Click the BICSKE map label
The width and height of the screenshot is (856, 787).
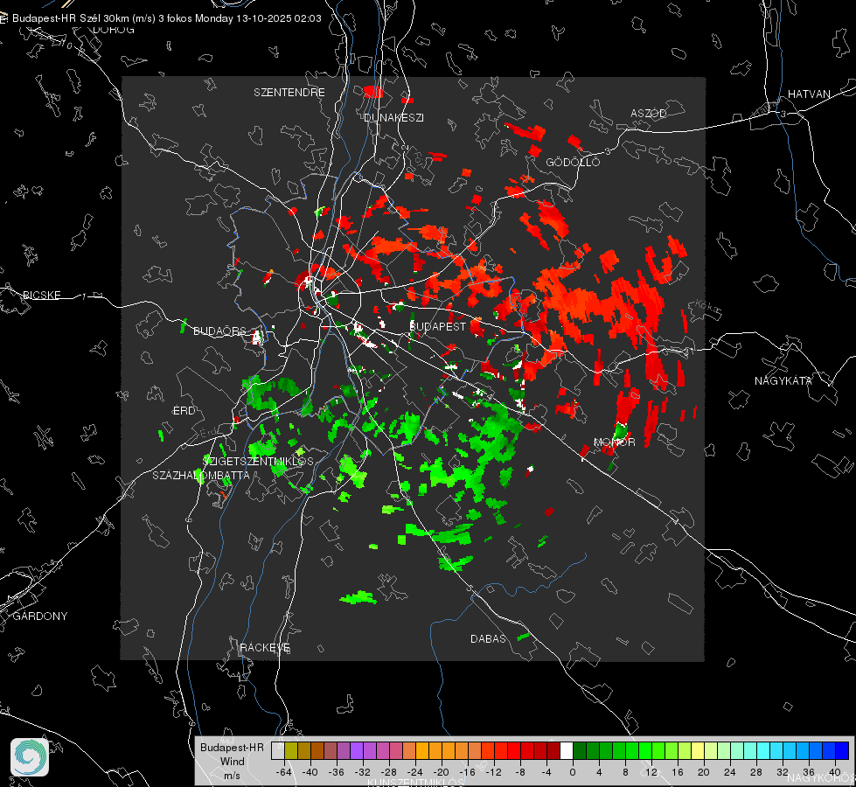[41, 296]
